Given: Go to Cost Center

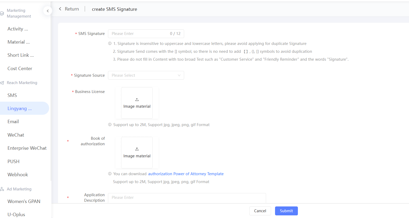Looking at the screenshot, I should [x=20, y=69].
